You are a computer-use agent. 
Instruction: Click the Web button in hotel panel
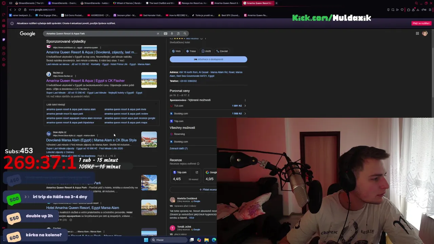click(x=176, y=51)
